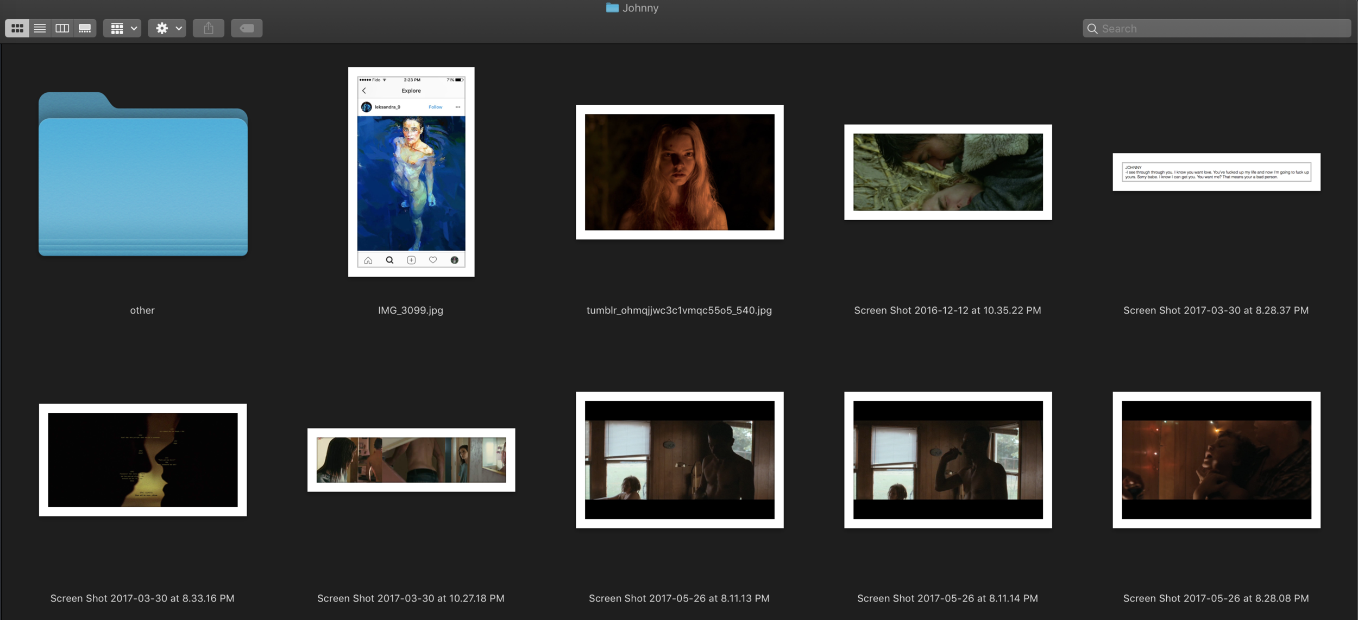Select thumbnail of Screen Shot 2017-03-30 8.28.37 PM
Image resolution: width=1358 pixels, height=620 pixels.
pyautogui.click(x=1216, y=172)
